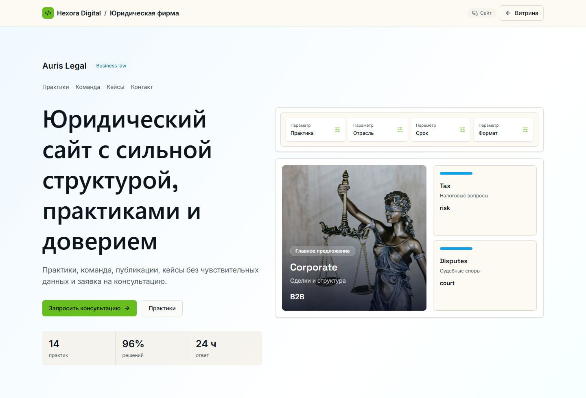This screenshot has height=398, width=586.
Task: Click the Витрина button in header
Action: (522, 13)
